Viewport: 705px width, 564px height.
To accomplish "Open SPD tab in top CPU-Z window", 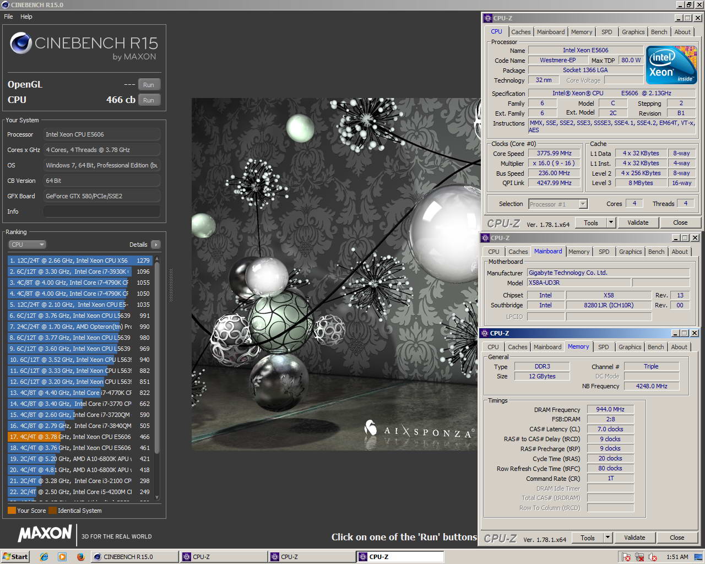I will click(607, 32).
